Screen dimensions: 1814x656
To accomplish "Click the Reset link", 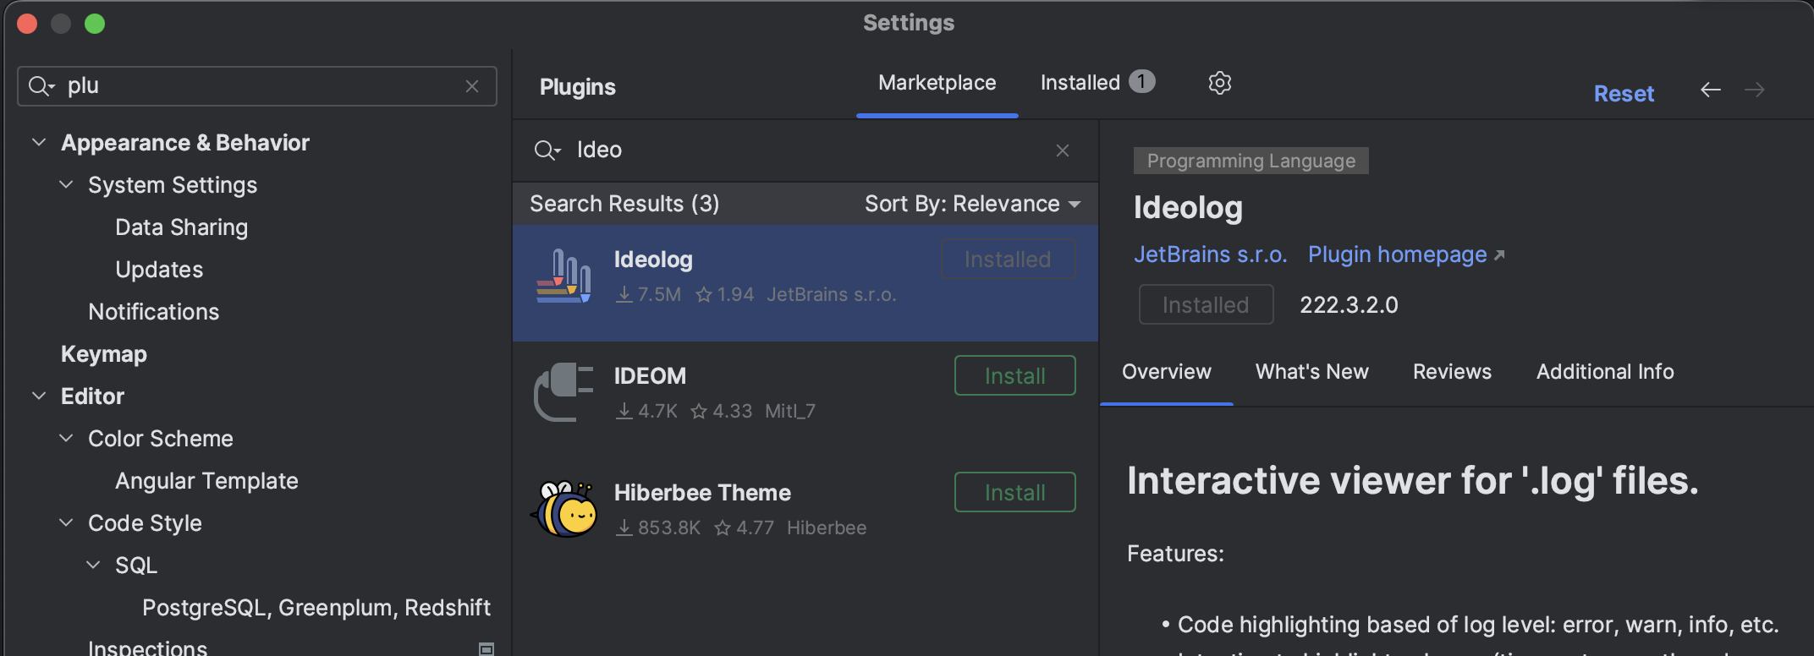I will (x=1624, y=94).
